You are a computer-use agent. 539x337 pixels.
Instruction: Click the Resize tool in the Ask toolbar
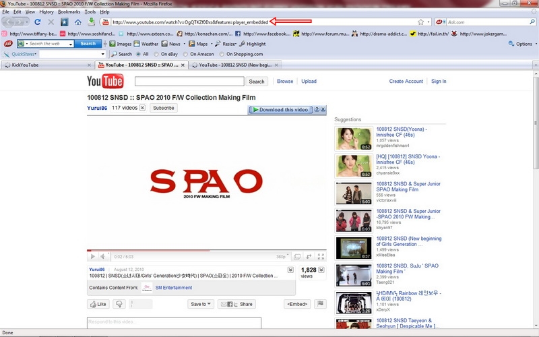[x=225, y=44]
